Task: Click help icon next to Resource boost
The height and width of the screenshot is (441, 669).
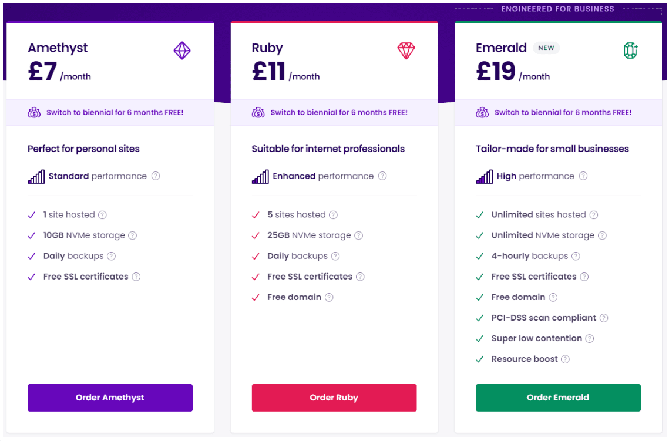Action: 565,359
